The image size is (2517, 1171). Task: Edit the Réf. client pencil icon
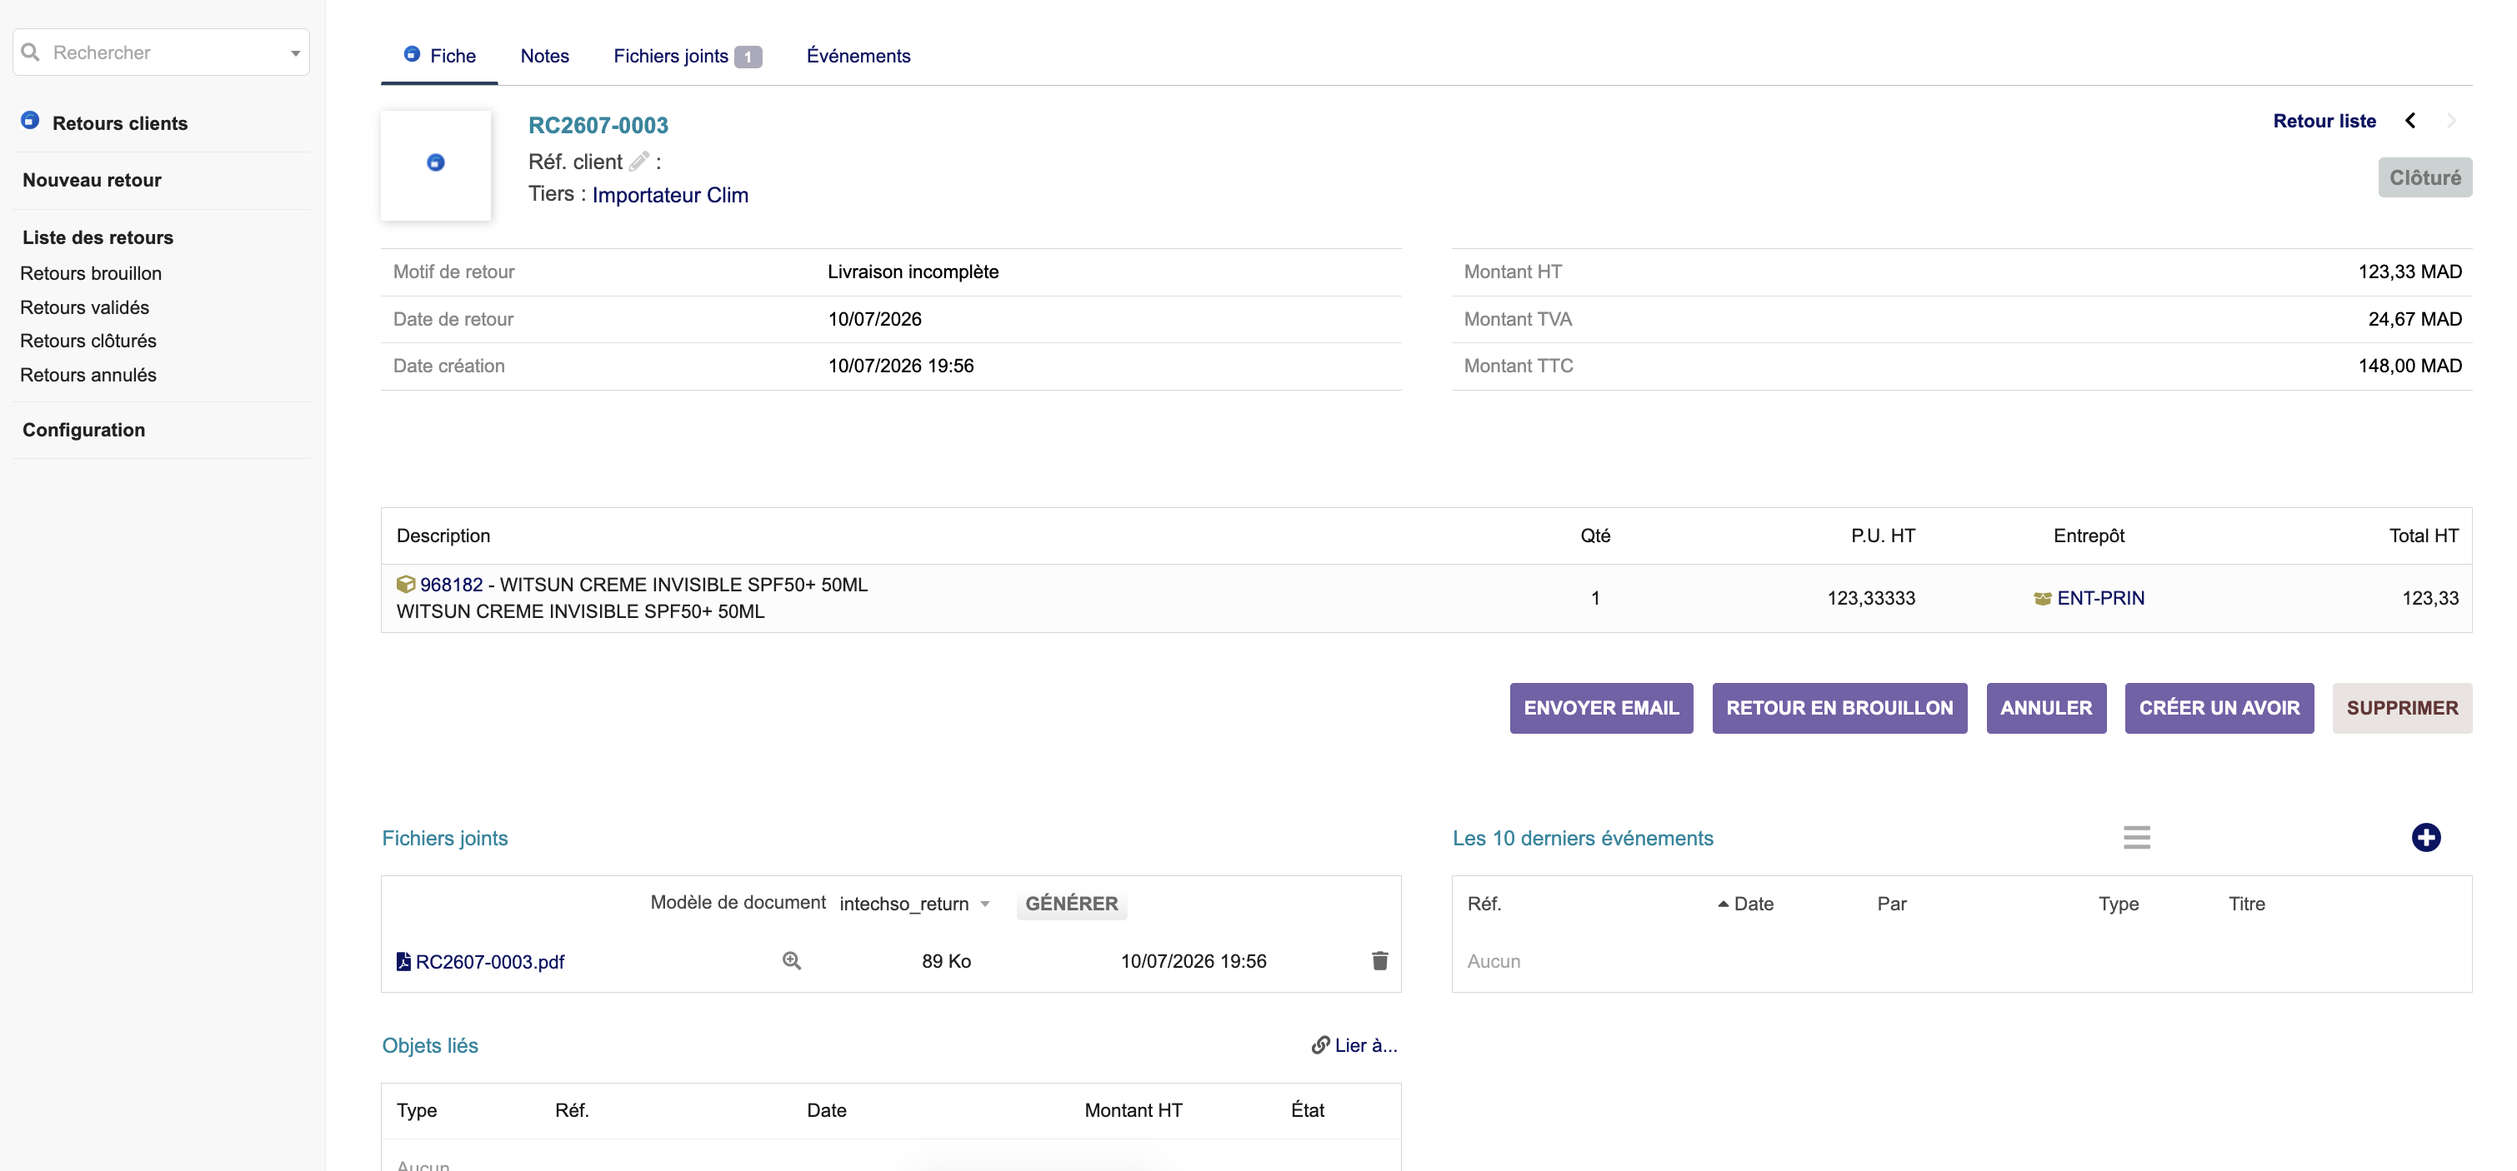tap(639, 161)
